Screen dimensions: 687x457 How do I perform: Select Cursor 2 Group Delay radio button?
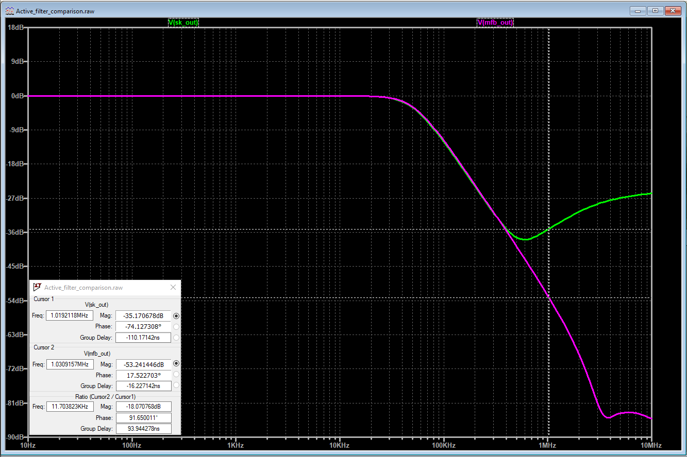[x=176, y=385]
